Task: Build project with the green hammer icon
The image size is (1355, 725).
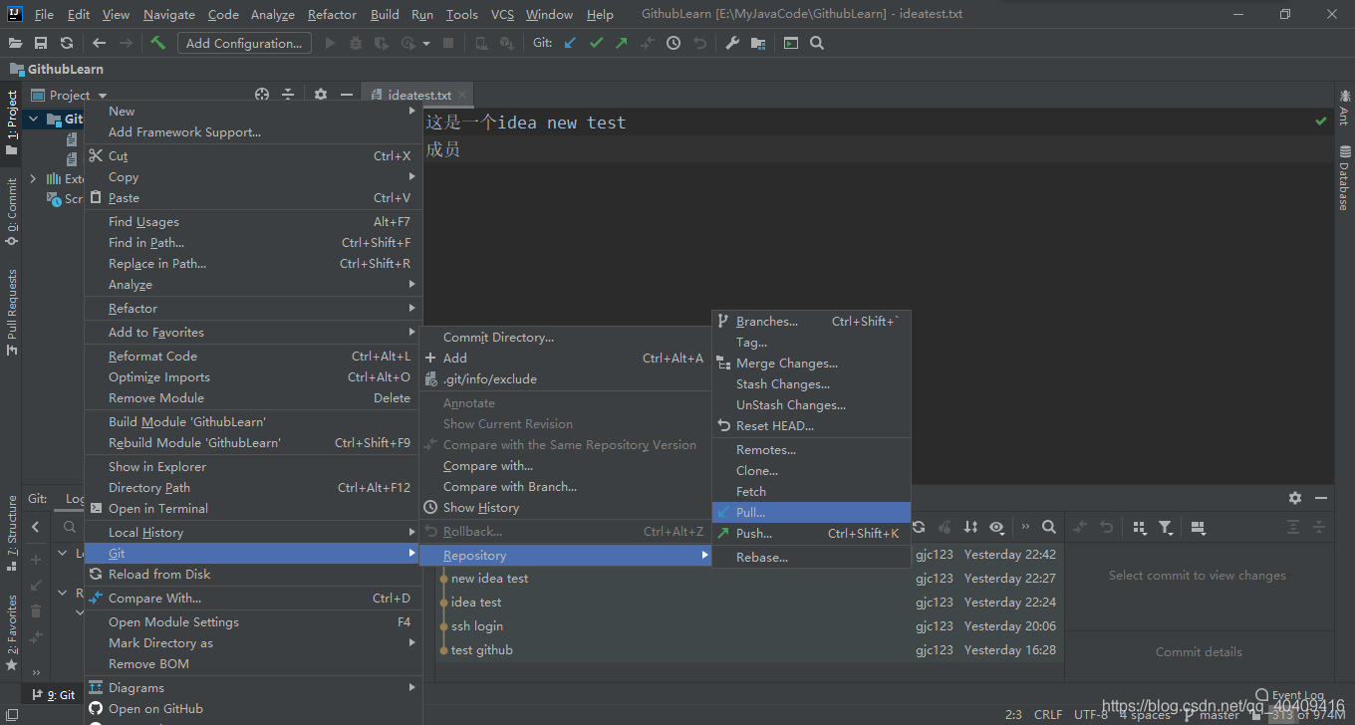Action: [x=158, y=43]
